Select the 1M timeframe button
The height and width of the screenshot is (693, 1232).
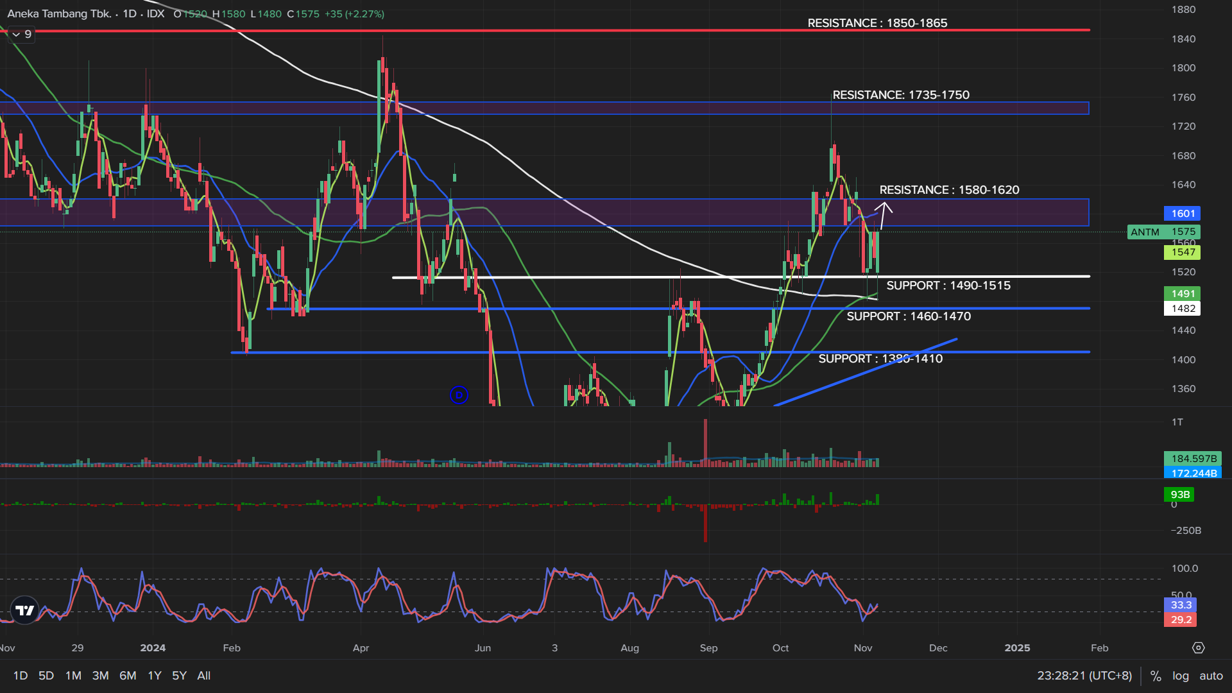click(73, 676)
